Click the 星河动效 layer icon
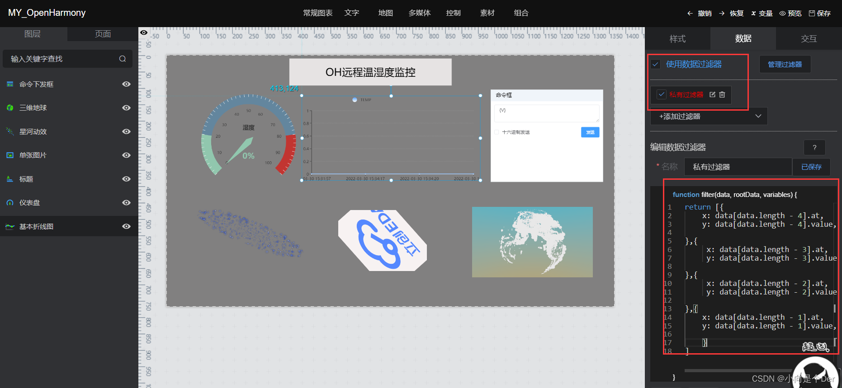Viewport: 842px width, 388px height. 10,131
